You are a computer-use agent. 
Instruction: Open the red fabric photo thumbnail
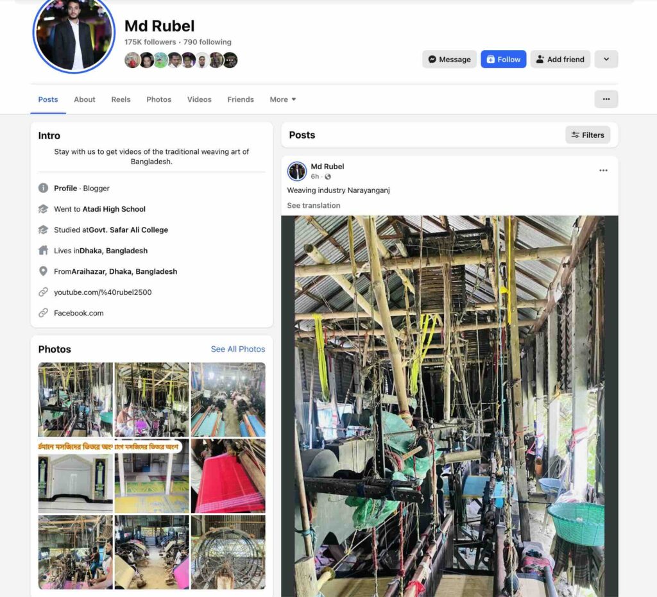tap(228, 476)
